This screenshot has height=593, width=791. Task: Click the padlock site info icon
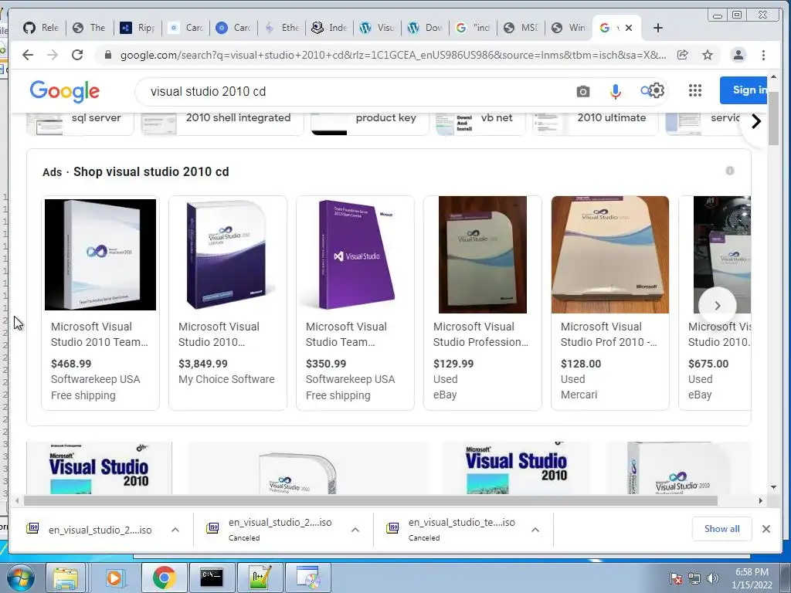(107, 55)
